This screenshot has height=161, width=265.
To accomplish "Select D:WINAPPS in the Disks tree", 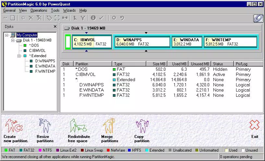I will point(45,61).
